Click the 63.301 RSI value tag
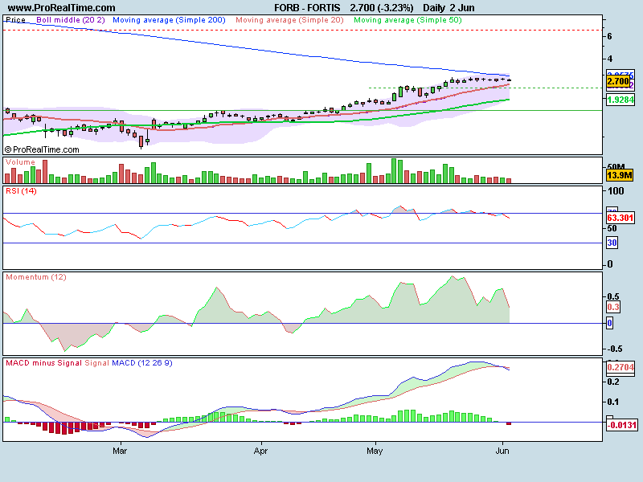 coord(620,218)
